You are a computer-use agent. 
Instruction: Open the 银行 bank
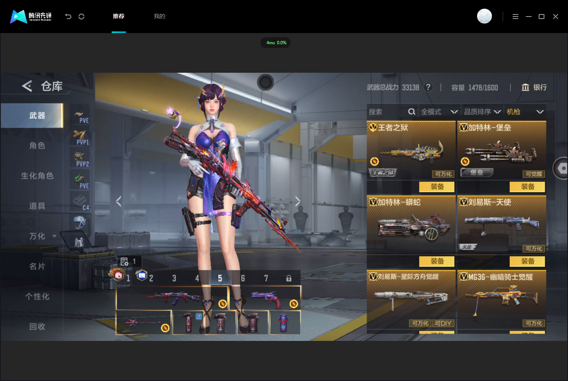pos(534,87)
